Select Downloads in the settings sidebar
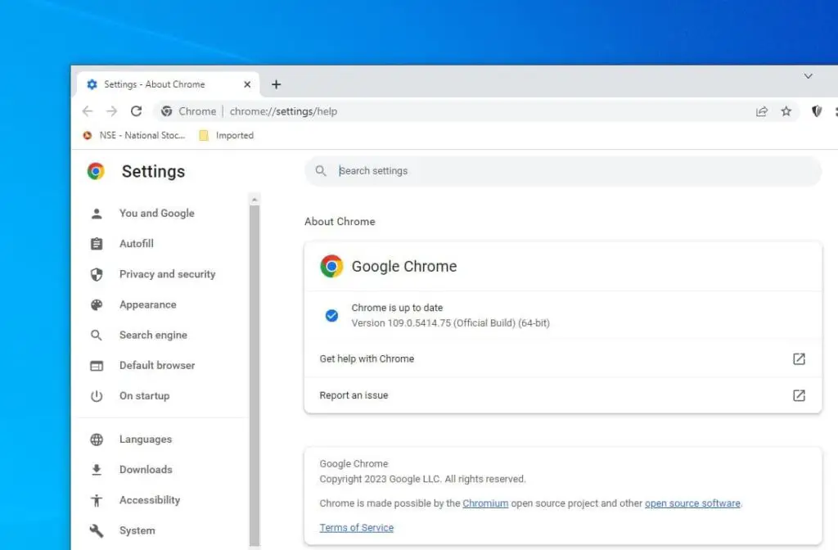The width and height of the screenshot is (838, 550). pos(146,469)
